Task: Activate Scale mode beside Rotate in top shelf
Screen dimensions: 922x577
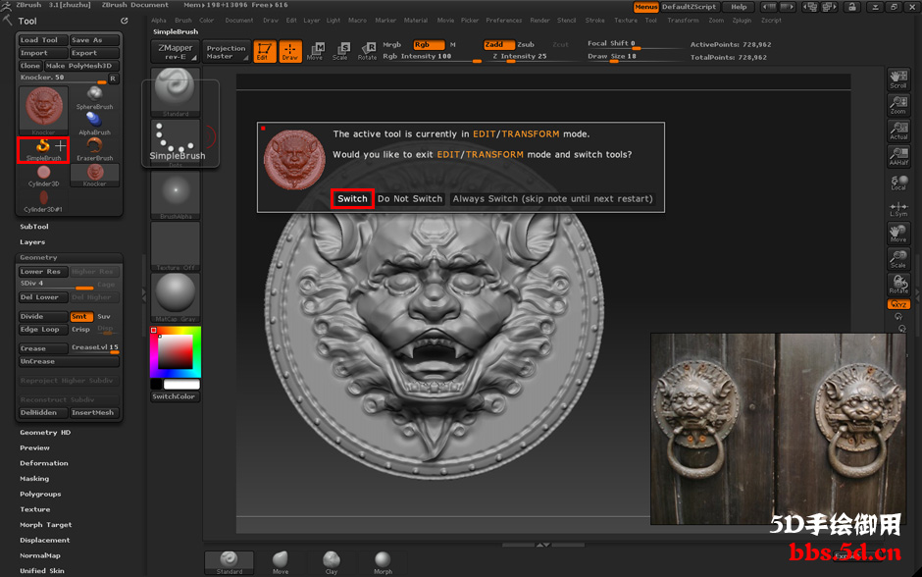Action: [x=341, y=51]
